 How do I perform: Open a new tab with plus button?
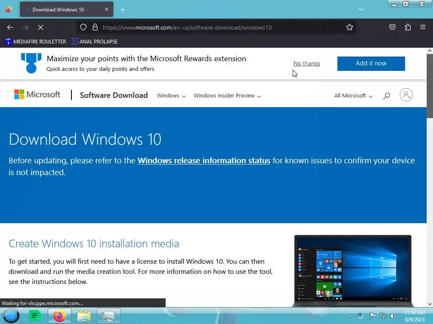click(123, 10)
